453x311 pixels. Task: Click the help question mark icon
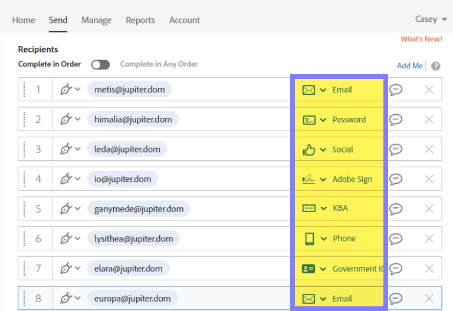coord(436,67)
